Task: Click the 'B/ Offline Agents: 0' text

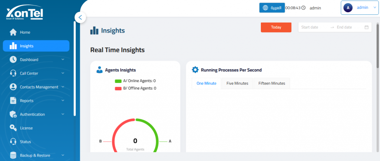Action: coord(140,88)
